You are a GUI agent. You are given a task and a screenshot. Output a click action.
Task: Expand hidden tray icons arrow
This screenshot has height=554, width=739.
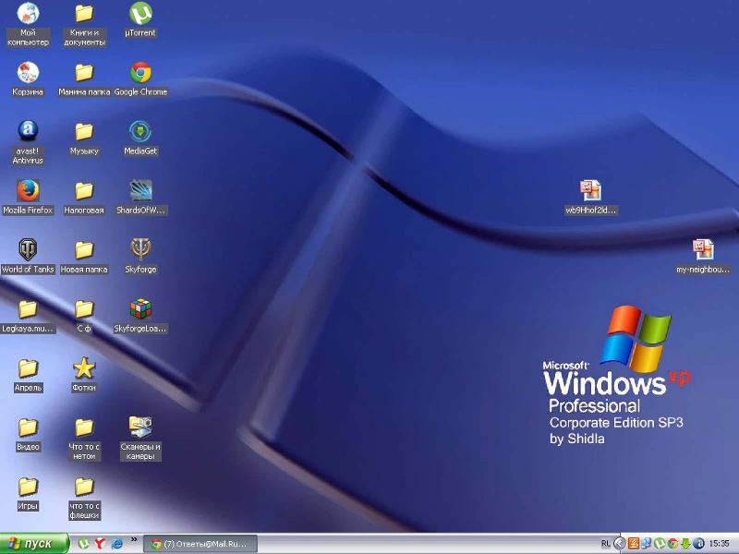tap(620, 544)
